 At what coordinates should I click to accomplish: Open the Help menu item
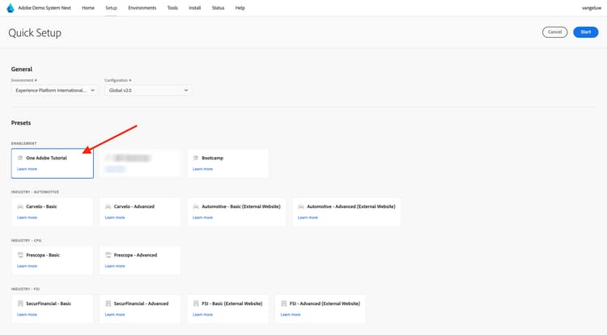pyautogui.click(x=240, y=8)
